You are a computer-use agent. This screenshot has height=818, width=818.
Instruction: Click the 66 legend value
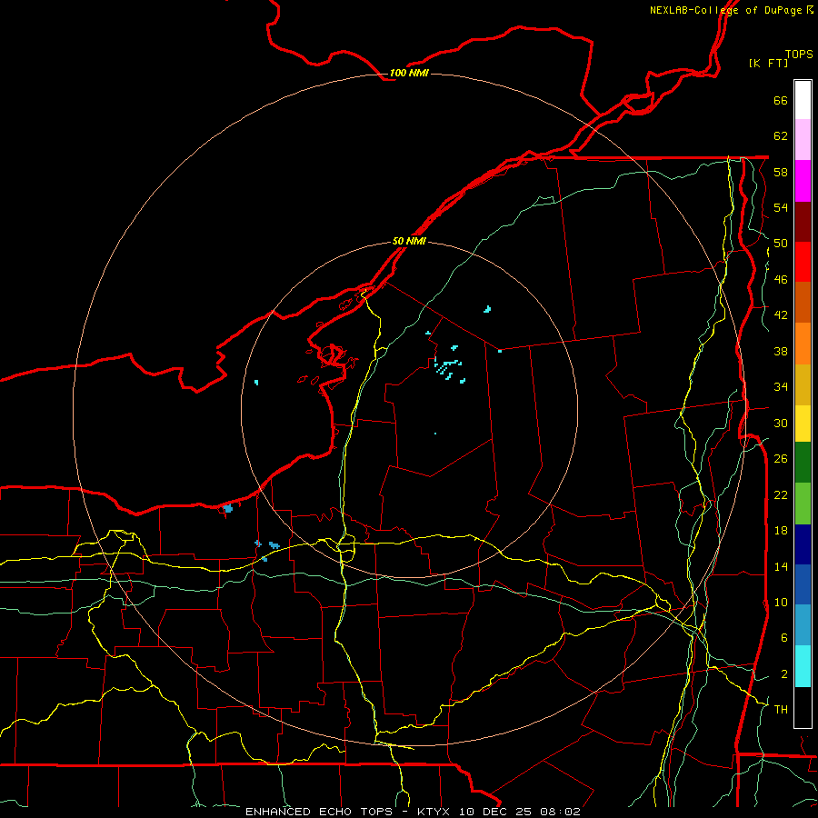point(781,101)
